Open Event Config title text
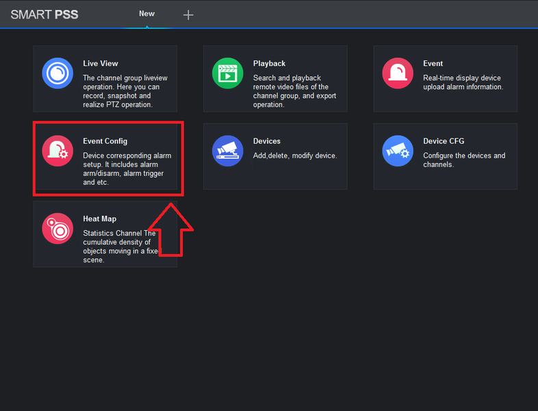The height and width of the screenshot is (411, 538). (x=105, y=141)
